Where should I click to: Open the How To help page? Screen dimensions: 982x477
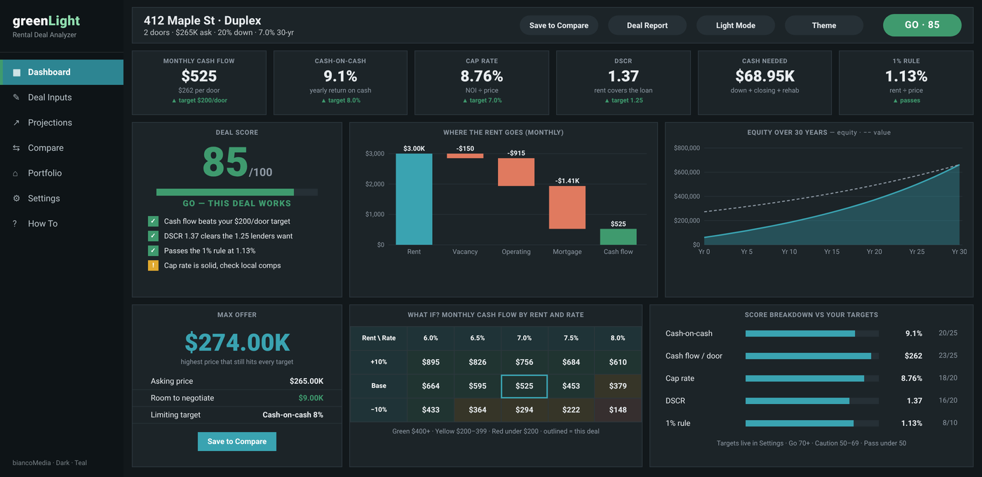(62, 224)
